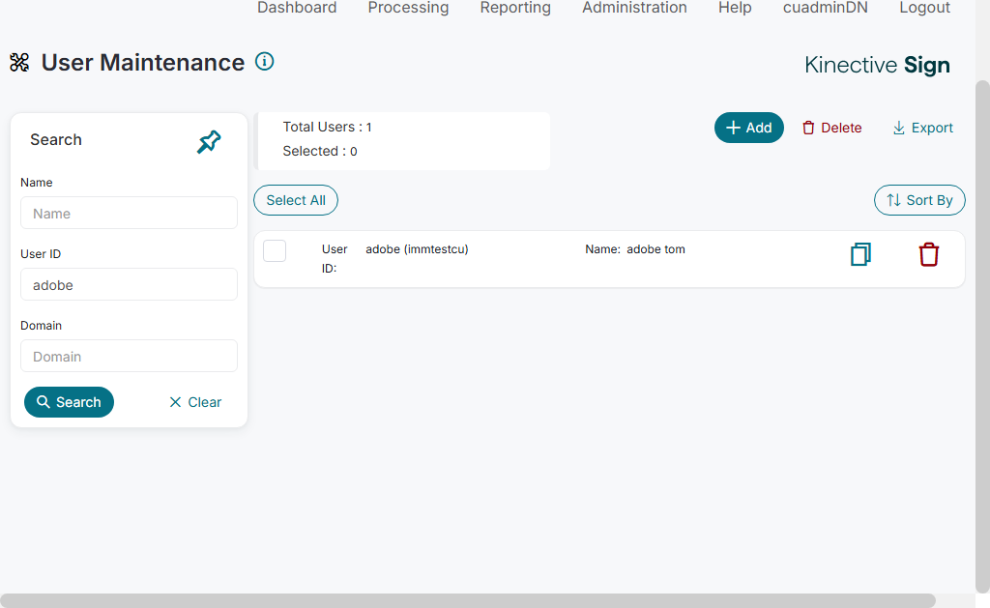Click the Export download button
This screenshot has width=990, height=608.
coord(922,128)
